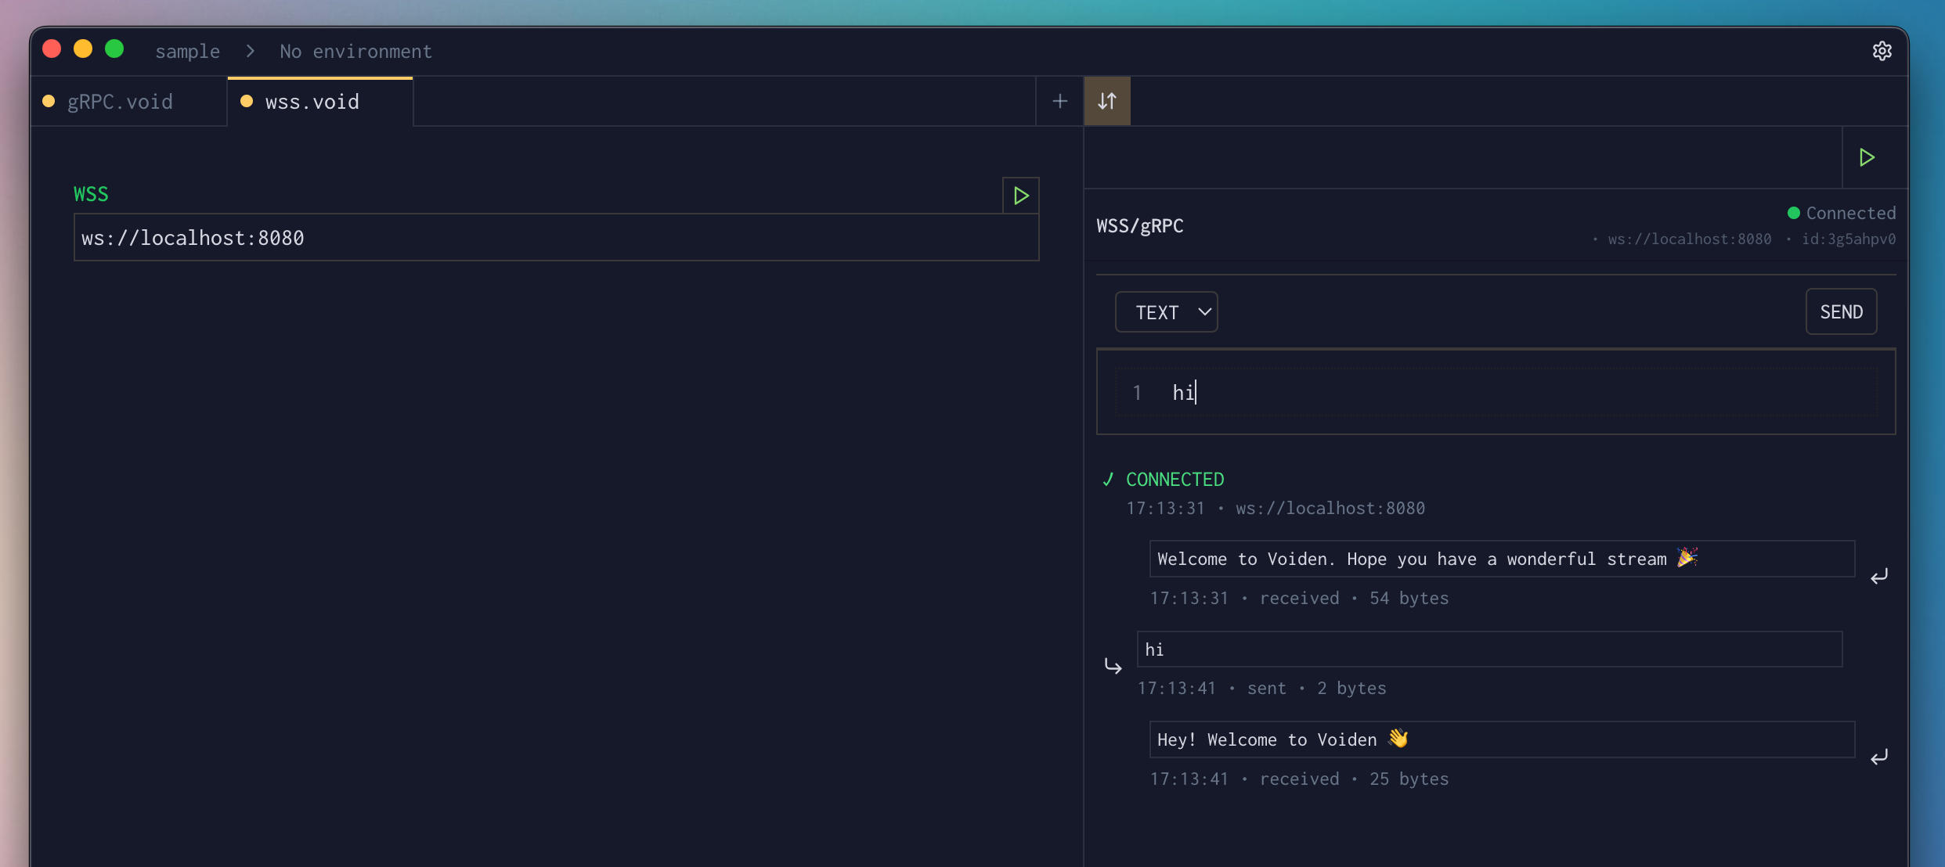Click the green Connected status indicator

tap(1794, 212)
